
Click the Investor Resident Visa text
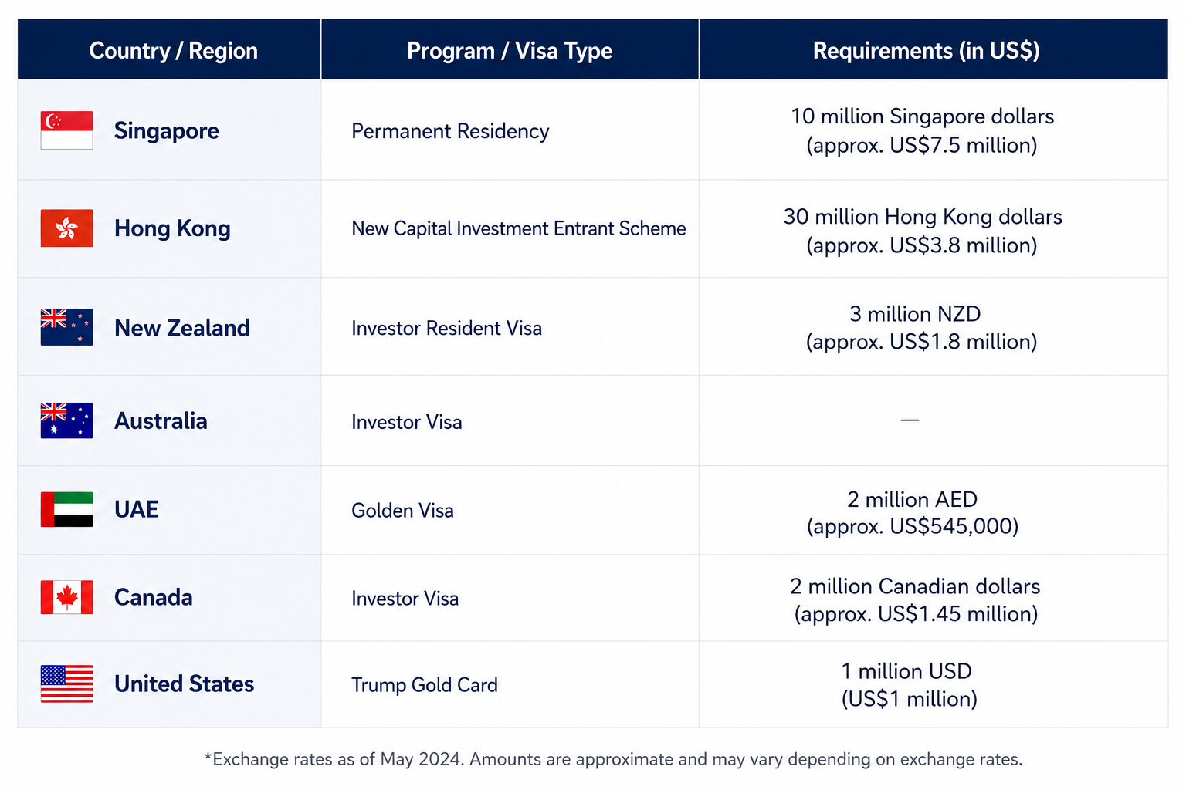(446, 329)
